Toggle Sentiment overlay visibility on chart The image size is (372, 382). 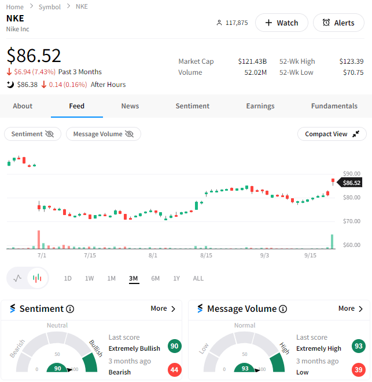(32, 134)
